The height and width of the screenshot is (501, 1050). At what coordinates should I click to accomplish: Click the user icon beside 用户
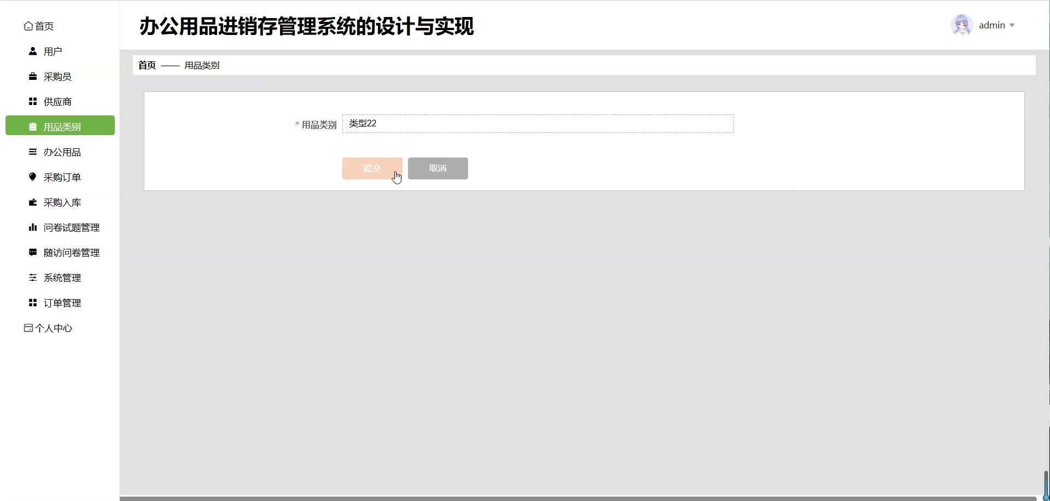[x=33, y=51]
